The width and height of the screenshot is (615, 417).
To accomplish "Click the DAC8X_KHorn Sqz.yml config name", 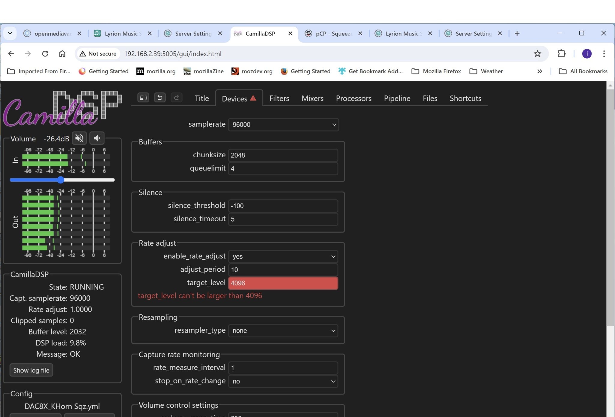I will [x=62, y=406].
